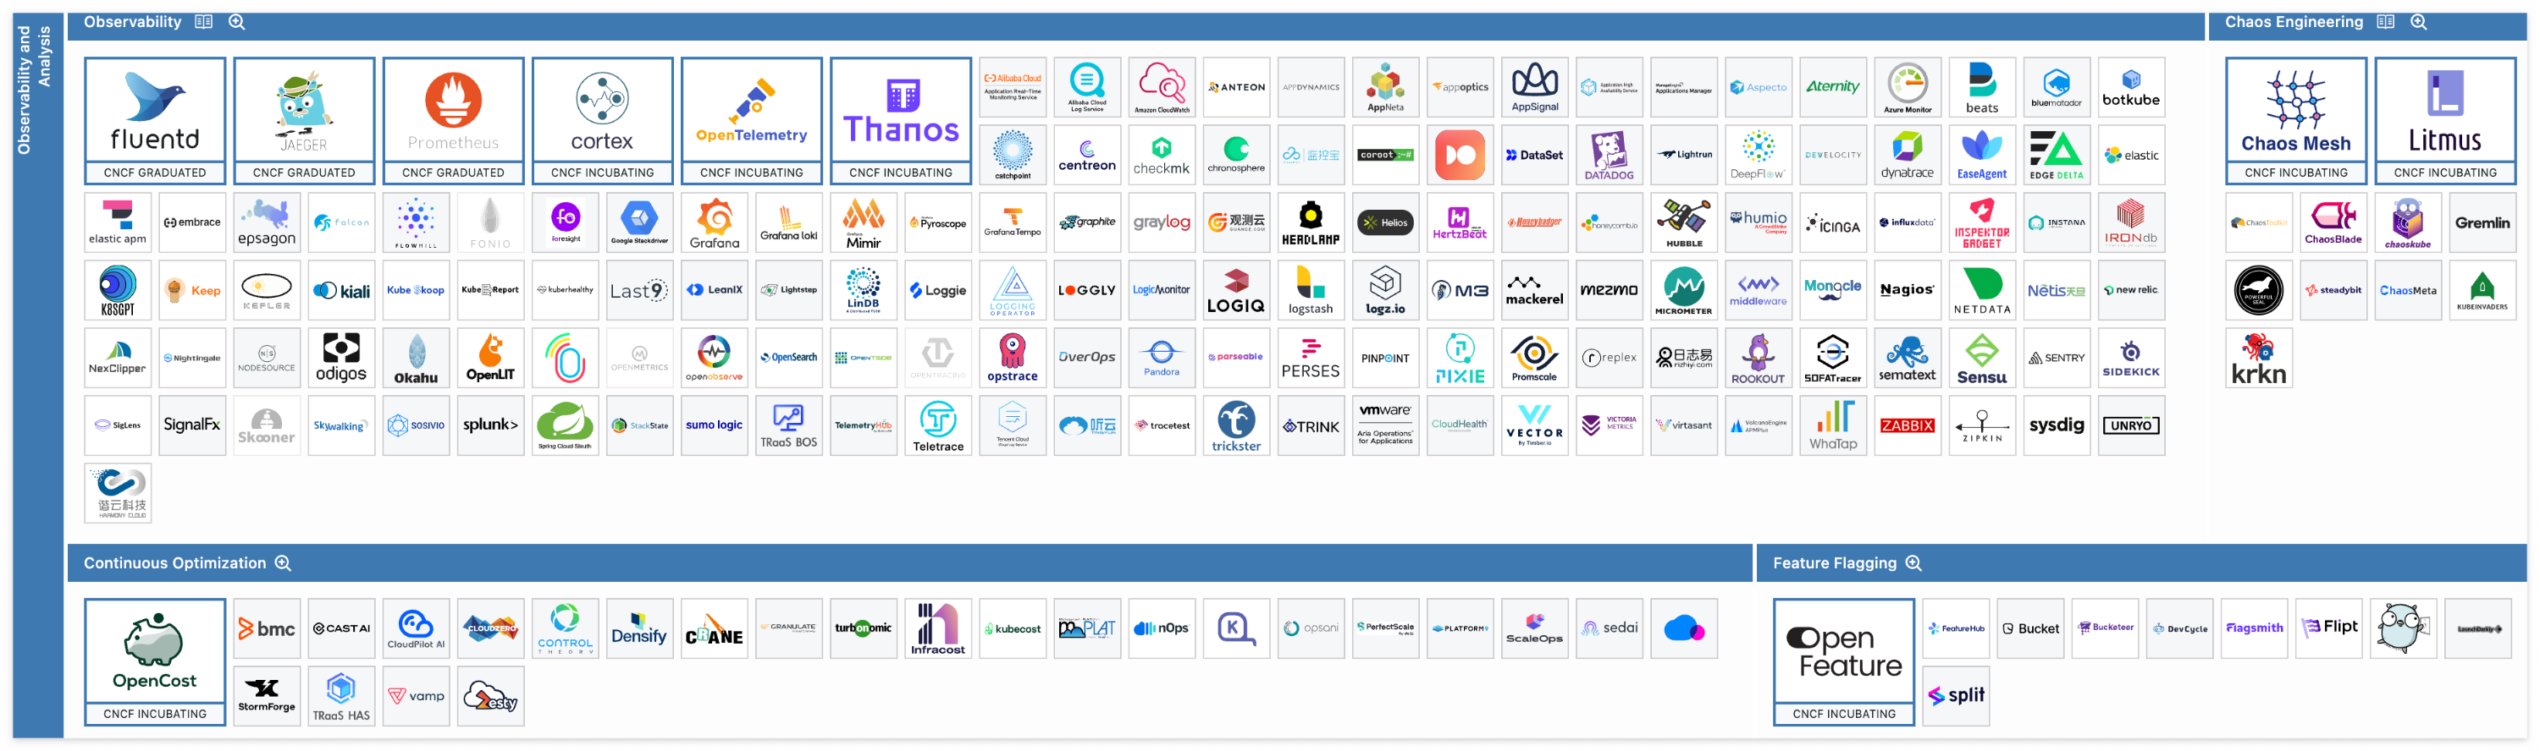This screenshot has height=751, width=2540.
Task: Click the StormForge tile
Action: point(266,696)
